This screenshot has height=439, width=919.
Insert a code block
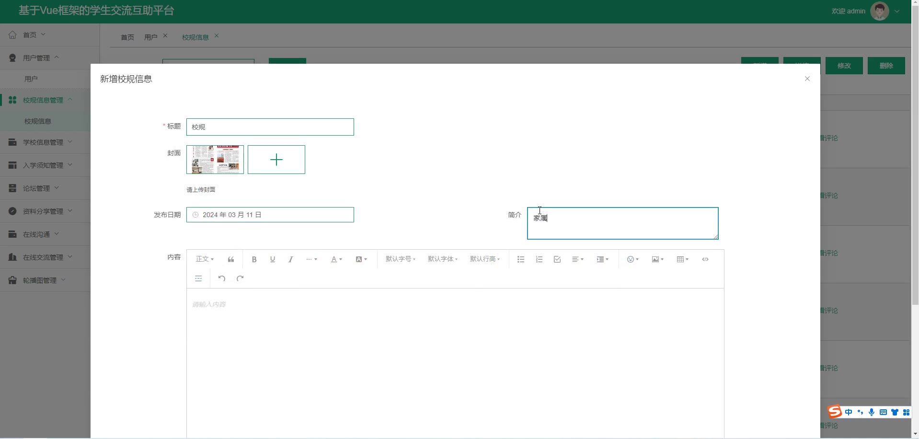pyautogui.click(x=705, y=259)
